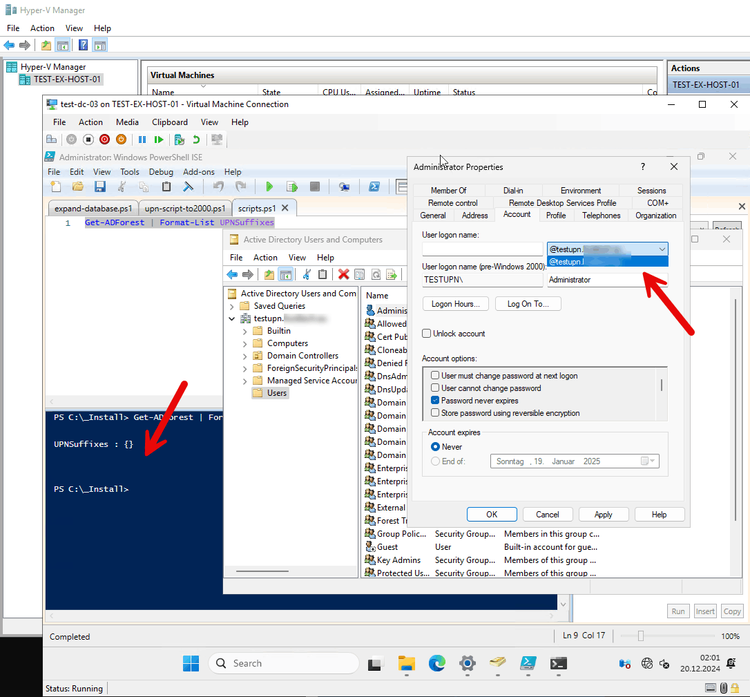Uncheck Password never expires option
750x697 pixels.
pyautogui.click(x=435, y=401)
